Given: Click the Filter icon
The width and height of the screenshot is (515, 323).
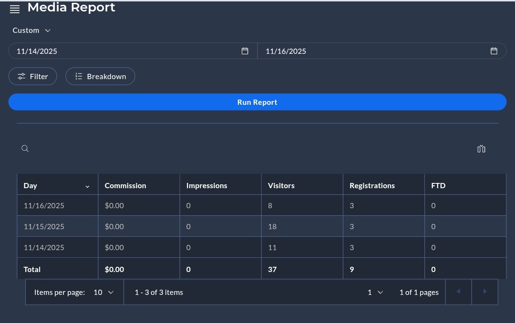Looking at the screenshot, I should click(x=21, y=76).
